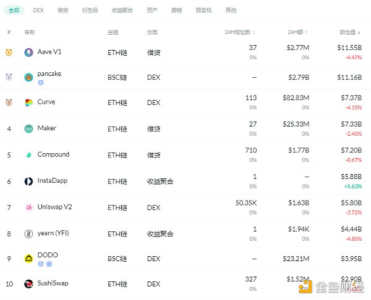
Task: Click Maker 24H volume $25.33M
Action: click(x=296, y=124)
